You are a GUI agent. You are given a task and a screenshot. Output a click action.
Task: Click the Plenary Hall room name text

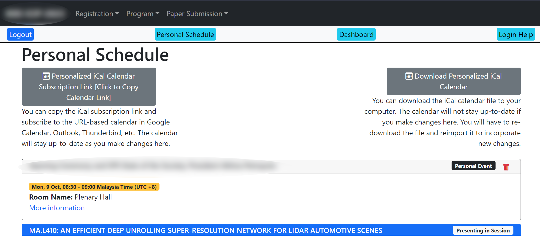click(x=93, y=197)
